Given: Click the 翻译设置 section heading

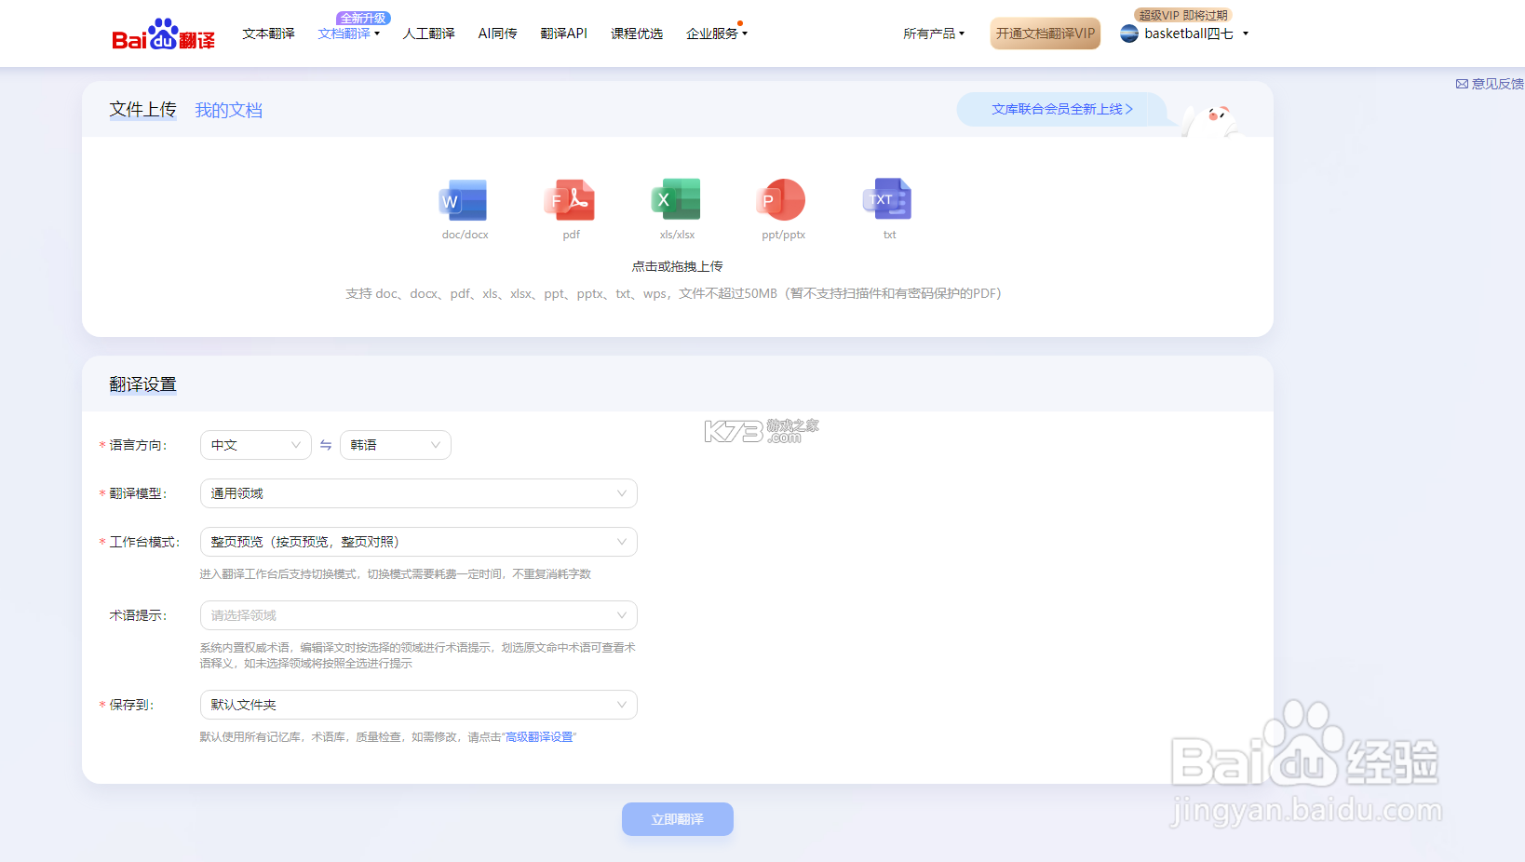Looking at the screenshot, I should pos(142,384).
